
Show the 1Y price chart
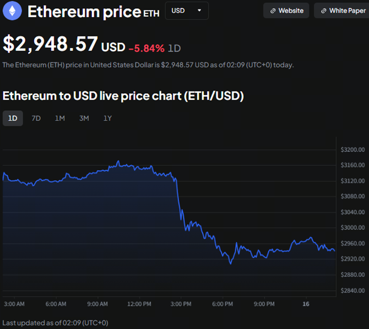[107, 118]
